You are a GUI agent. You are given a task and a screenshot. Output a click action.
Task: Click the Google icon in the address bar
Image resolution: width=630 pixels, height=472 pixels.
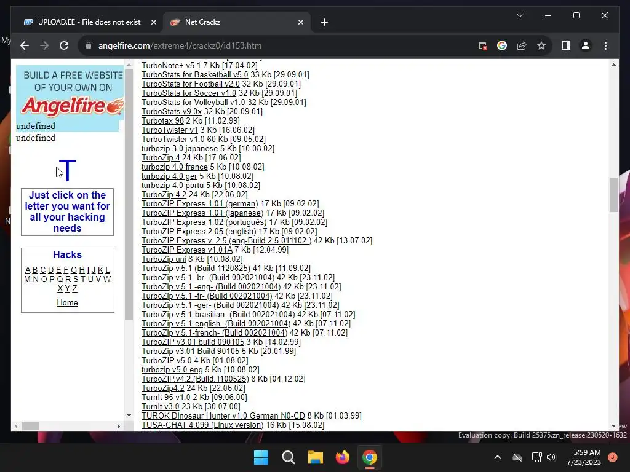tap(502, 45)
